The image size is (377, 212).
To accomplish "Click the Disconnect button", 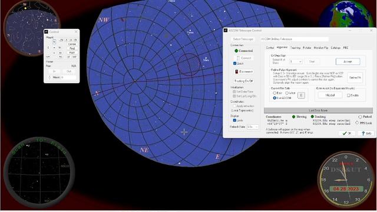I will tap(243, 72).
